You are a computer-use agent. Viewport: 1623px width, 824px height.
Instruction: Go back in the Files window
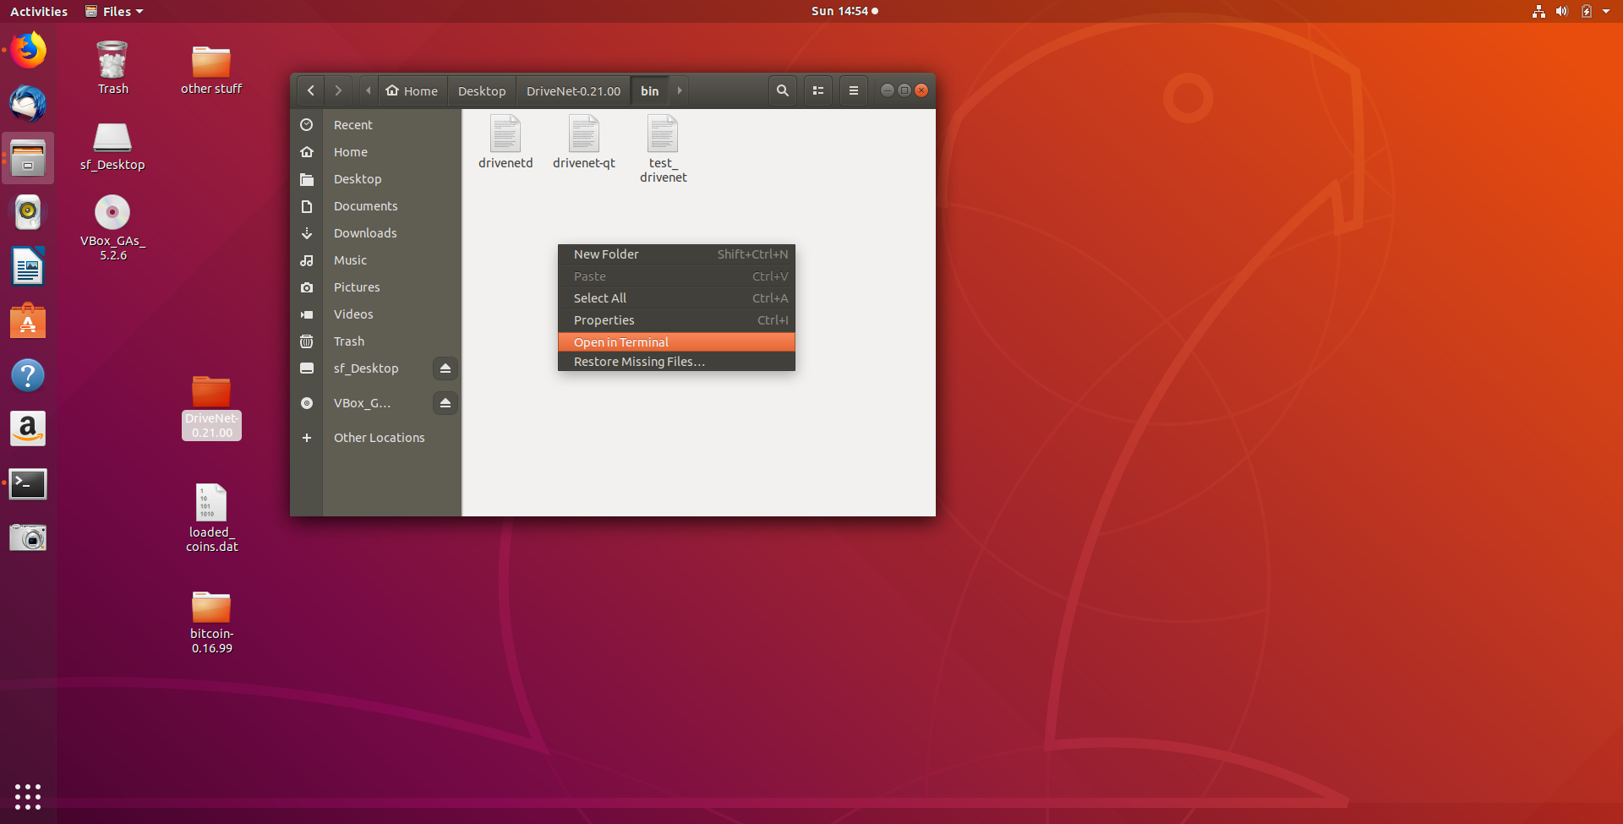pyautogui.click(x=310, y=90)
